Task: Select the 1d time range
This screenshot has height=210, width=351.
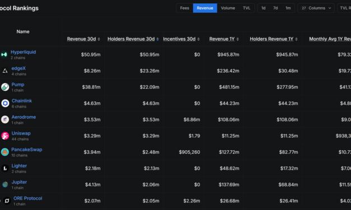Action: [263, 8]
